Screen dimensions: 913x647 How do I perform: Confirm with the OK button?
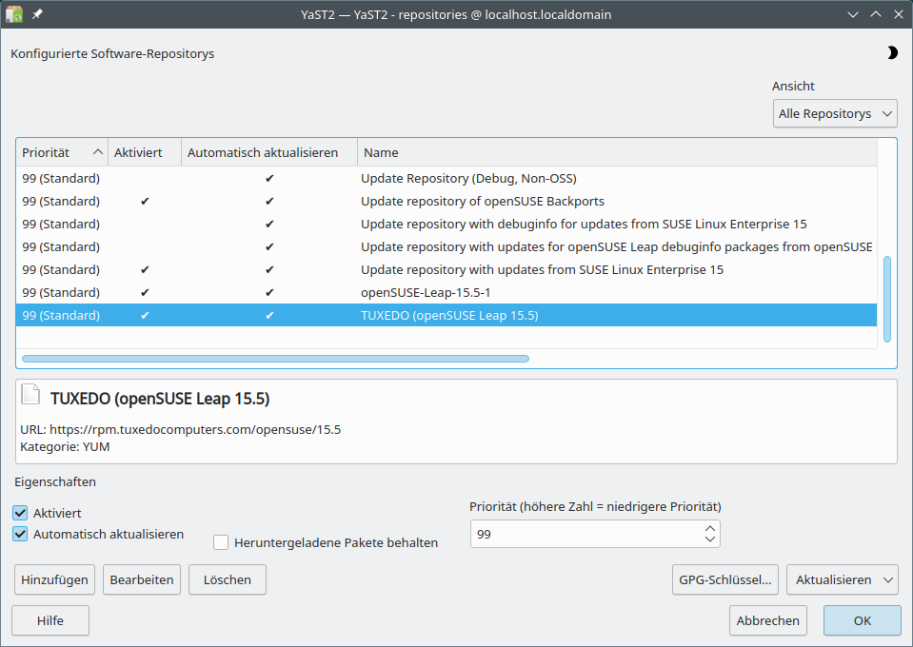pyautogui.click(x=863, y=620)
